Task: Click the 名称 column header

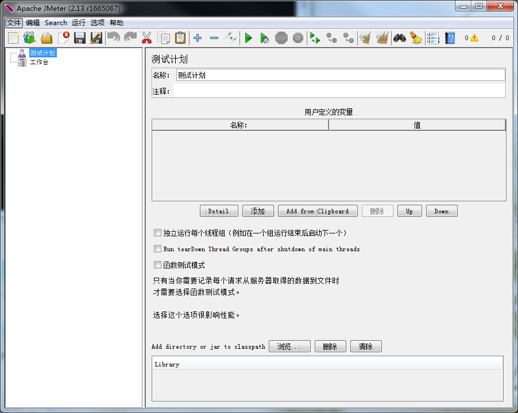Action: 240,125
